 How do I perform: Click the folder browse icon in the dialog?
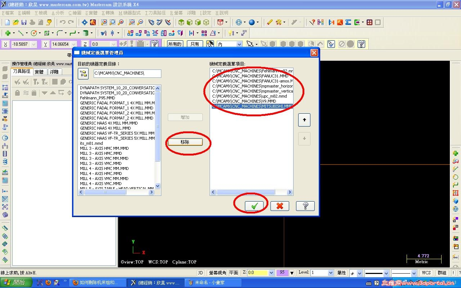click(83, 73)
